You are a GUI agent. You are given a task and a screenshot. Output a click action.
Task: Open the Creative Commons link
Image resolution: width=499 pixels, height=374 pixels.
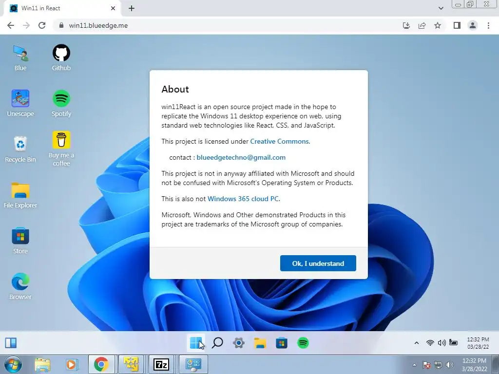pyautogui.click(x=279, y=142)
